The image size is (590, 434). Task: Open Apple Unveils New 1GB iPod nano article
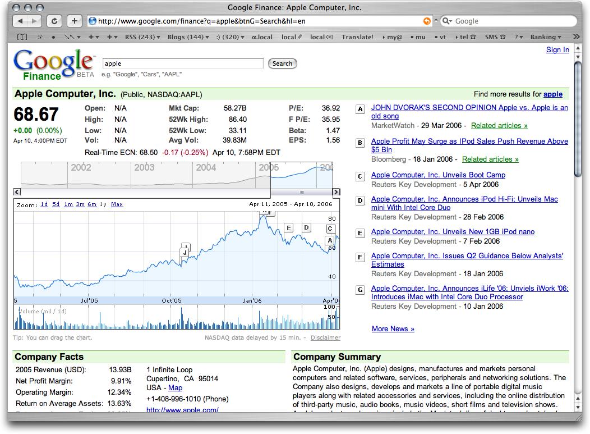tap(453, 232)
